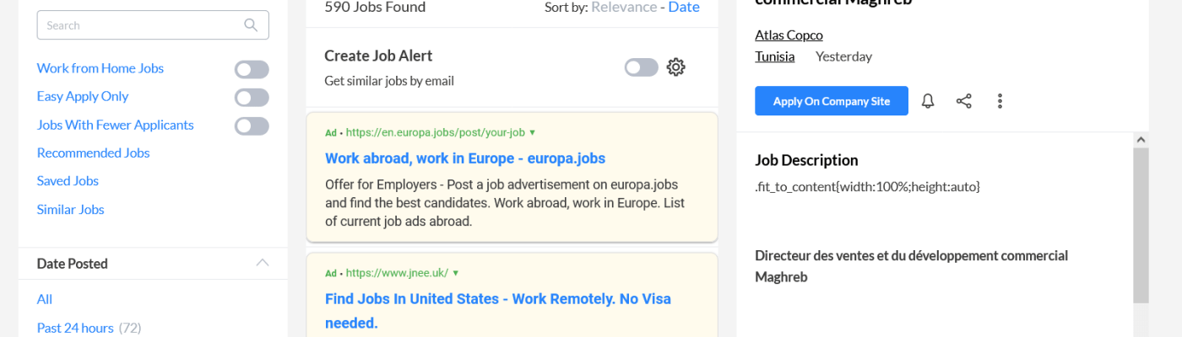Enable Easy Apply Only switch
Viewport: 1182px width, 337px height.
pyautogui.click(x=252, y=98)
